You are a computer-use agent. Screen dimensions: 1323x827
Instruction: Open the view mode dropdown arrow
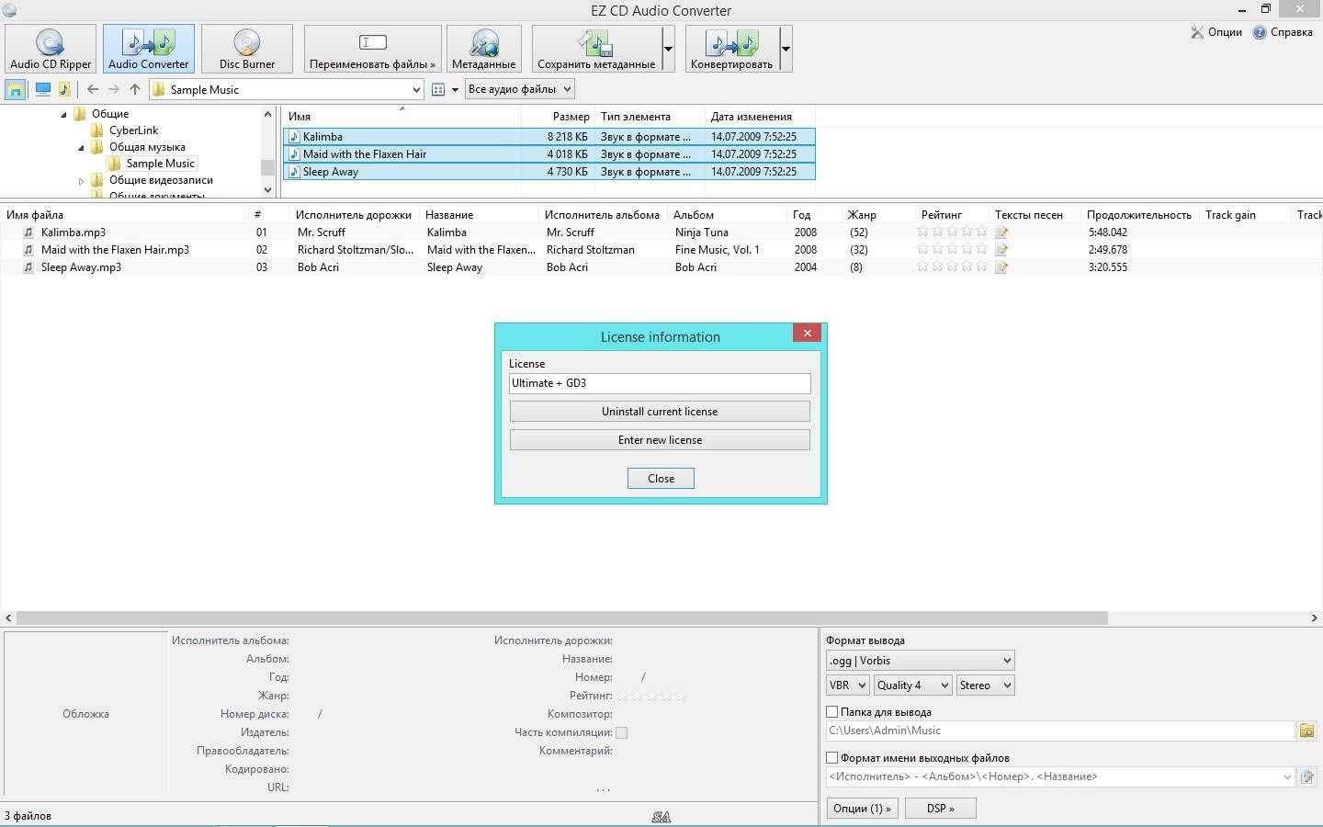(x=455, y=89)
